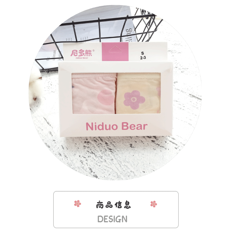Viewport: 242px width, 237px height.
Task: Pick the pink hang tab color panel
Action: coord(115,52)
